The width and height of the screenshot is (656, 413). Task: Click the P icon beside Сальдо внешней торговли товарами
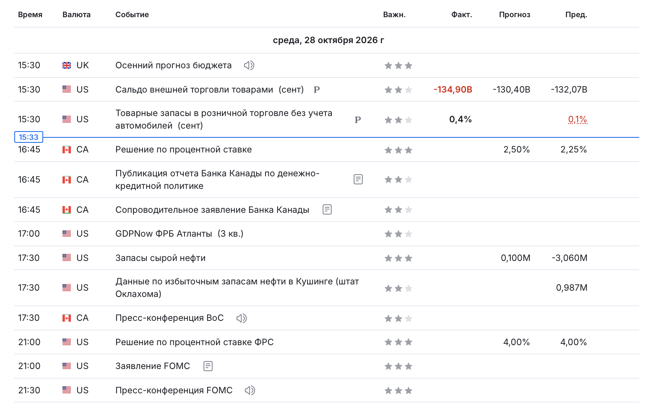click(x=317, y=90)
